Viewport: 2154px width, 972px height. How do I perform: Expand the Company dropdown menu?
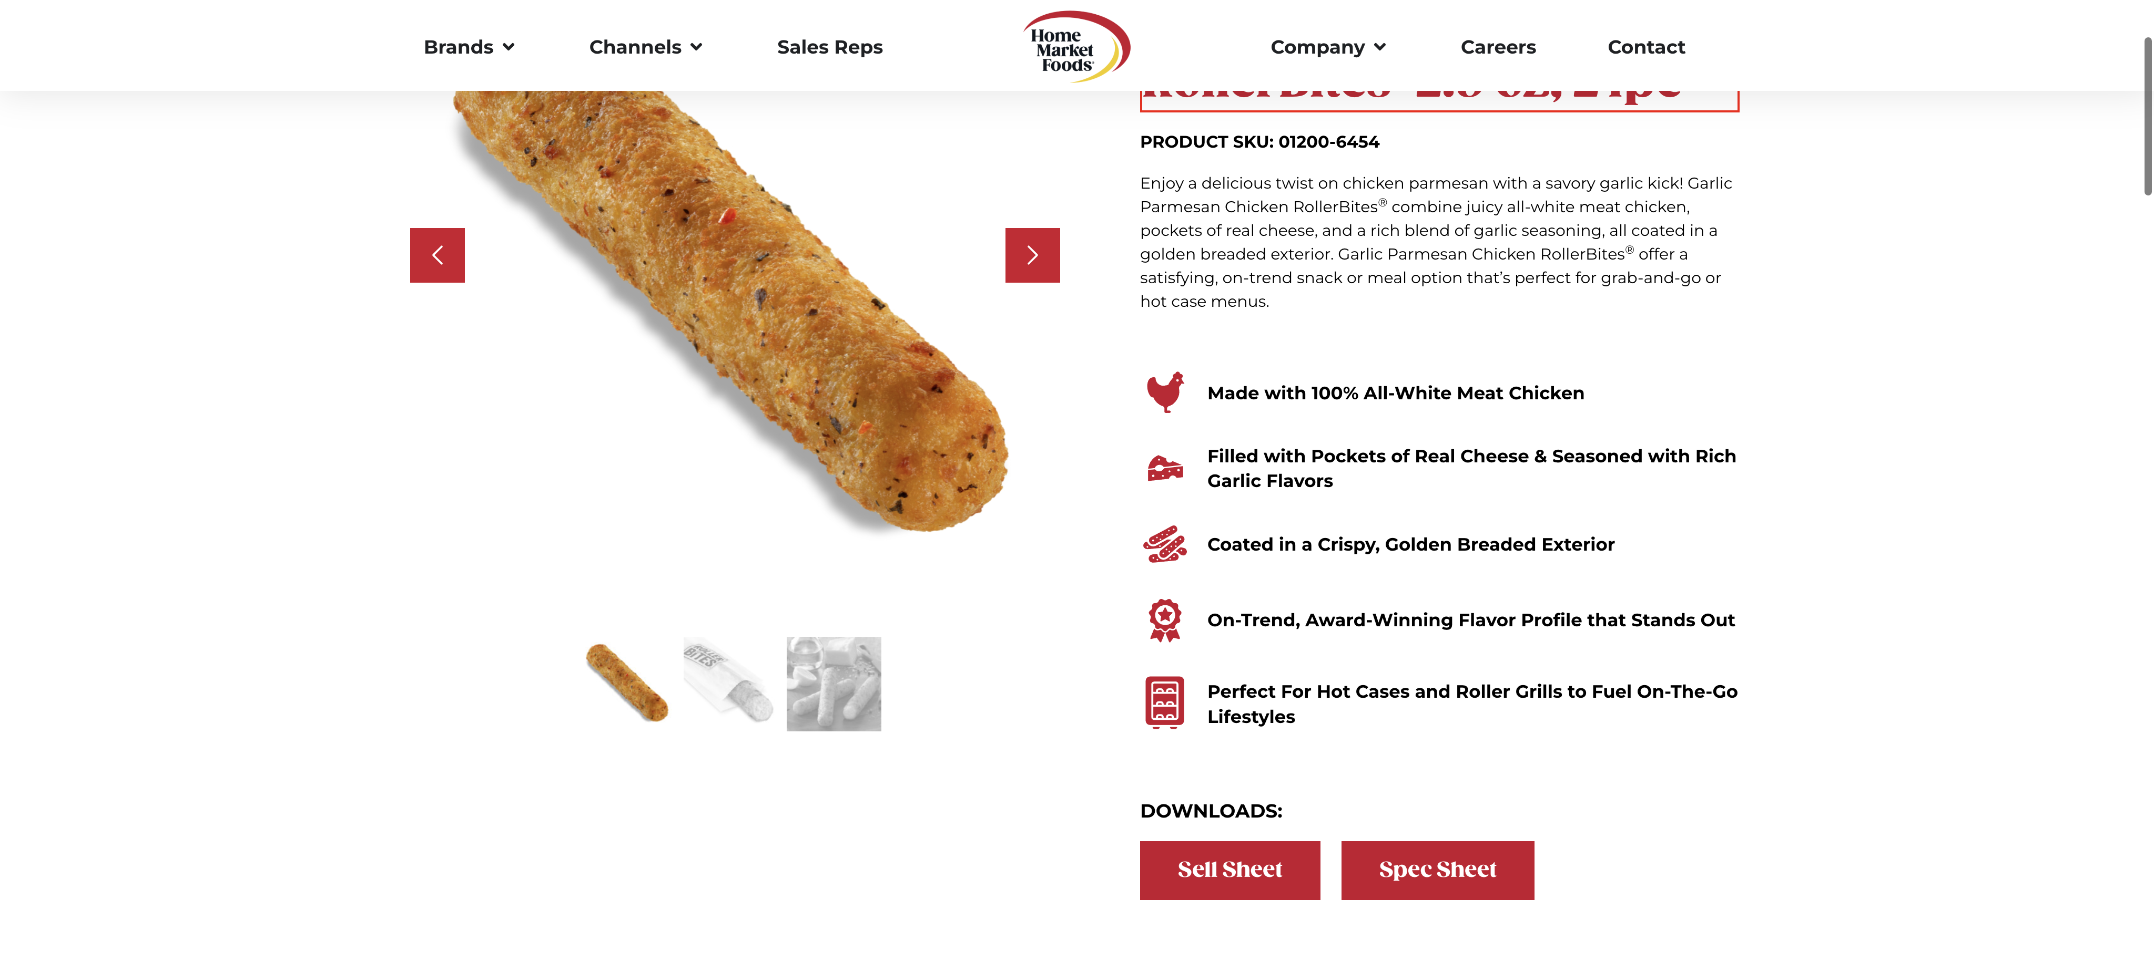(x=1328, y=47)
